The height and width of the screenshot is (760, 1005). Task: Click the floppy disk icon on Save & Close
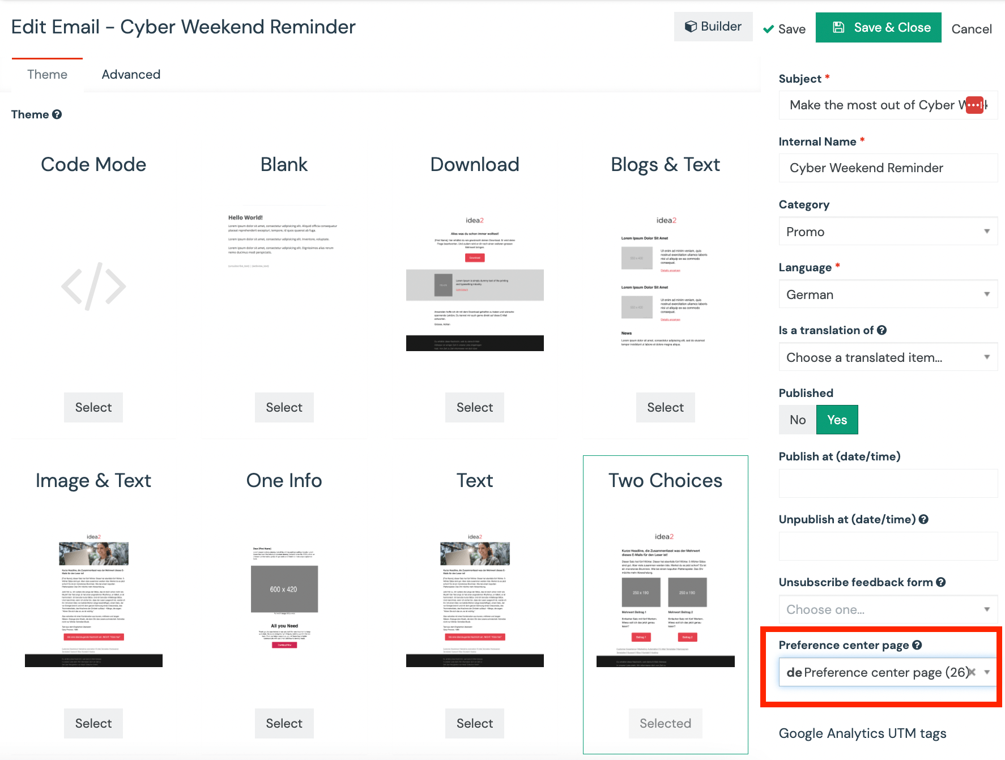pos(838,26)
